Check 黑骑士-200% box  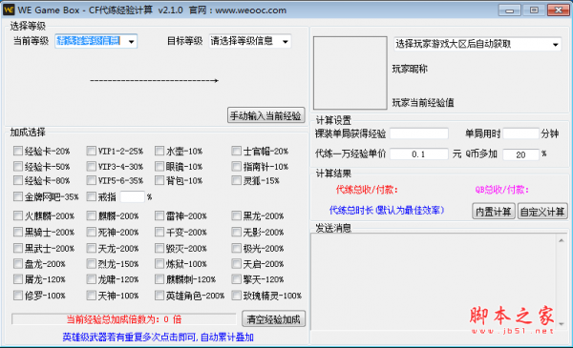pyautogui.click(x=18, y=232)
